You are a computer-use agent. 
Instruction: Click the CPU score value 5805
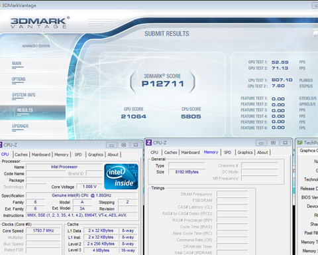pyautogui.click(x=191, y=116)
